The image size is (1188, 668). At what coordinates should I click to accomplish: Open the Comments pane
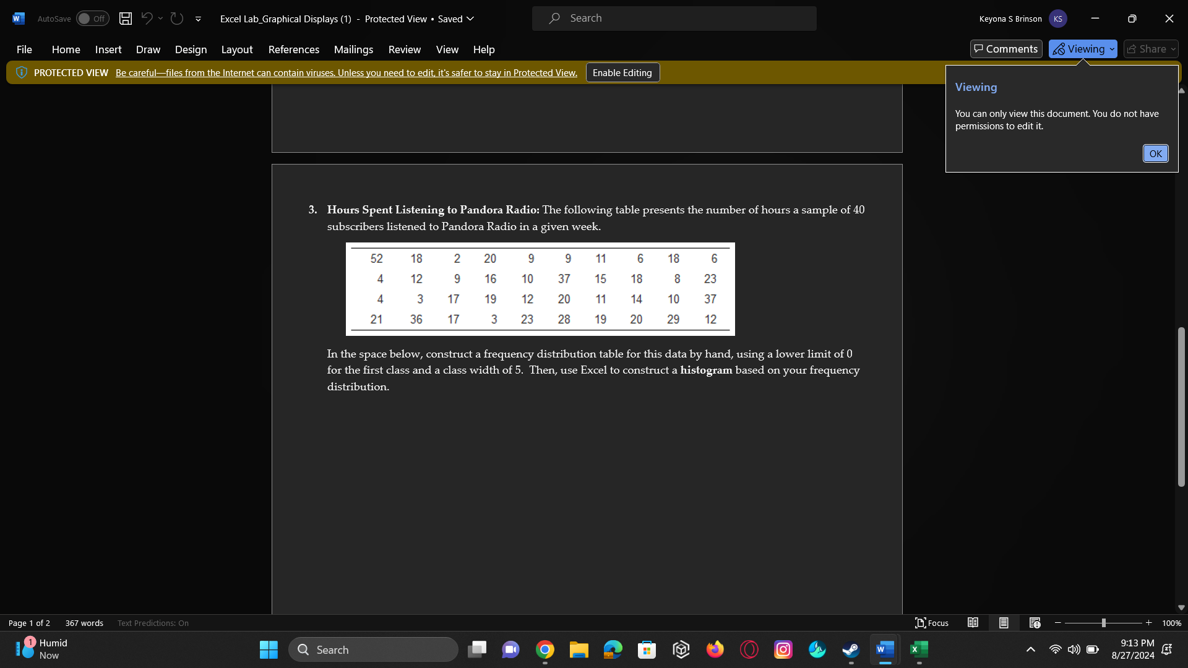pyautogui.click(x=1005, y=49)
